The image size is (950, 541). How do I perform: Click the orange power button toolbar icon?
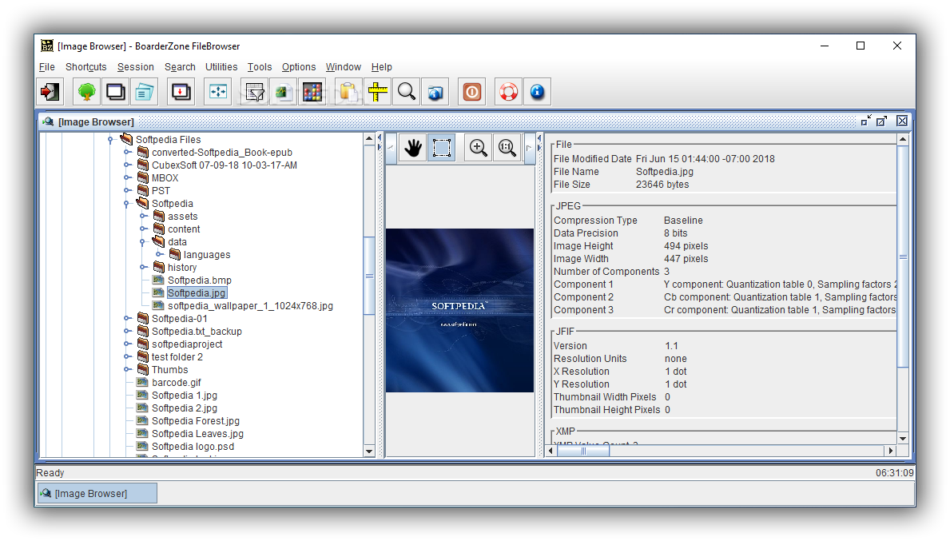coord(472,92)
